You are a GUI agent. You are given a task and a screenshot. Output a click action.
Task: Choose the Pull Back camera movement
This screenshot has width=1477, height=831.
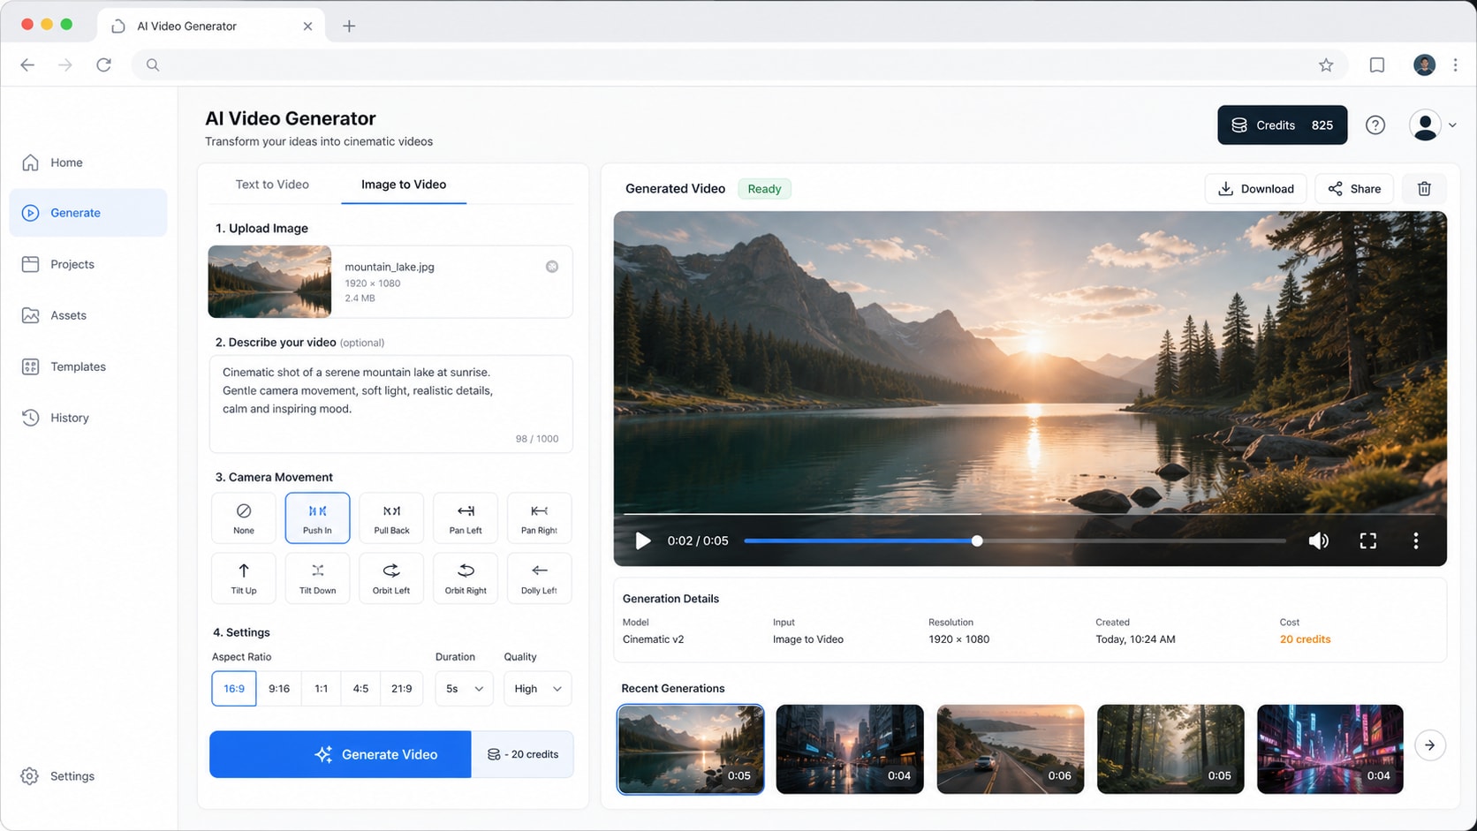tap(391, 517)
